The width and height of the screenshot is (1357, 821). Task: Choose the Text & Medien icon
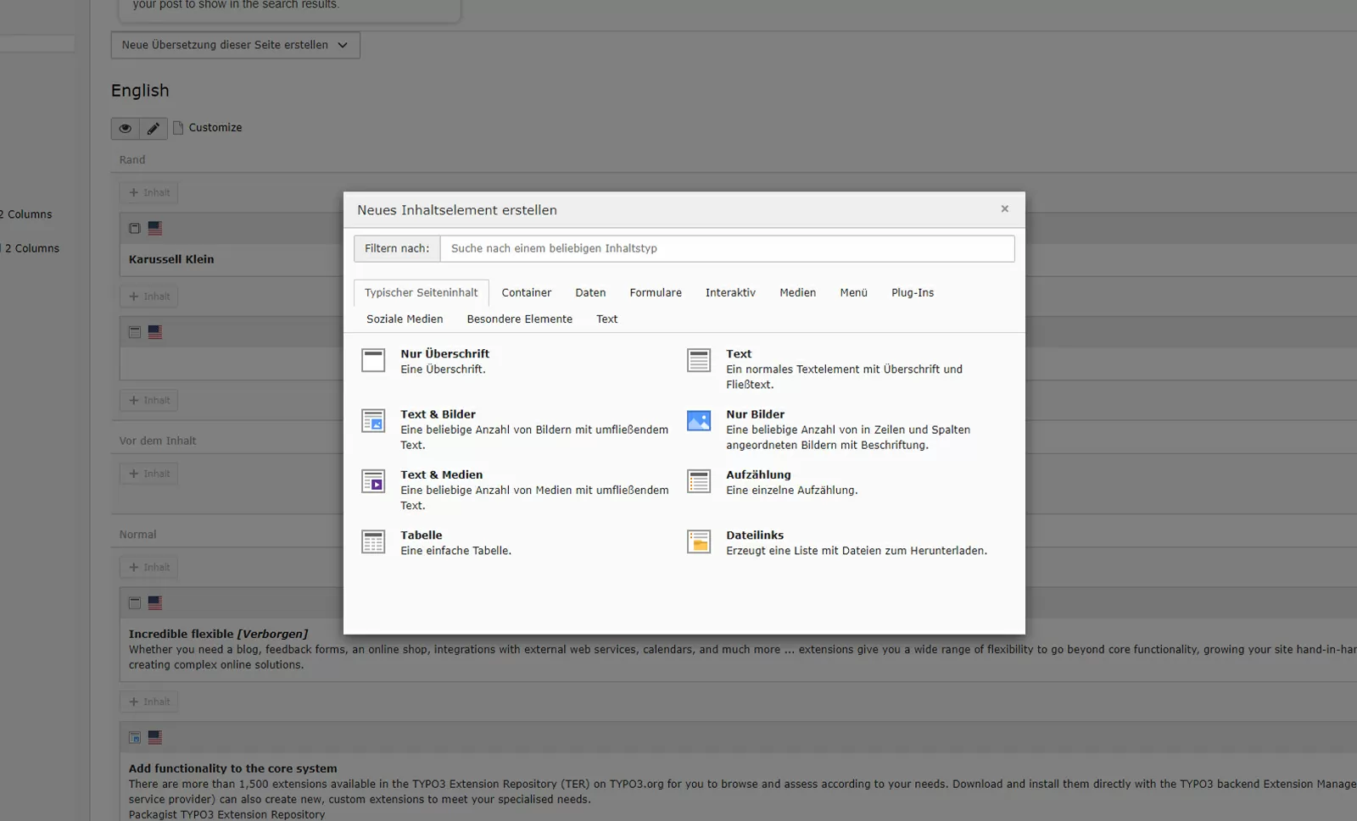(373, 481)
